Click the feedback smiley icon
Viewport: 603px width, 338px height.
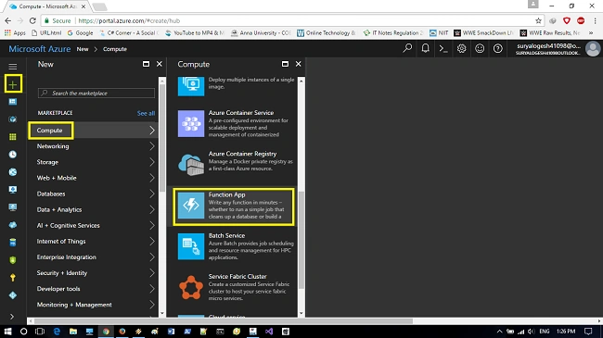[480, 48]
